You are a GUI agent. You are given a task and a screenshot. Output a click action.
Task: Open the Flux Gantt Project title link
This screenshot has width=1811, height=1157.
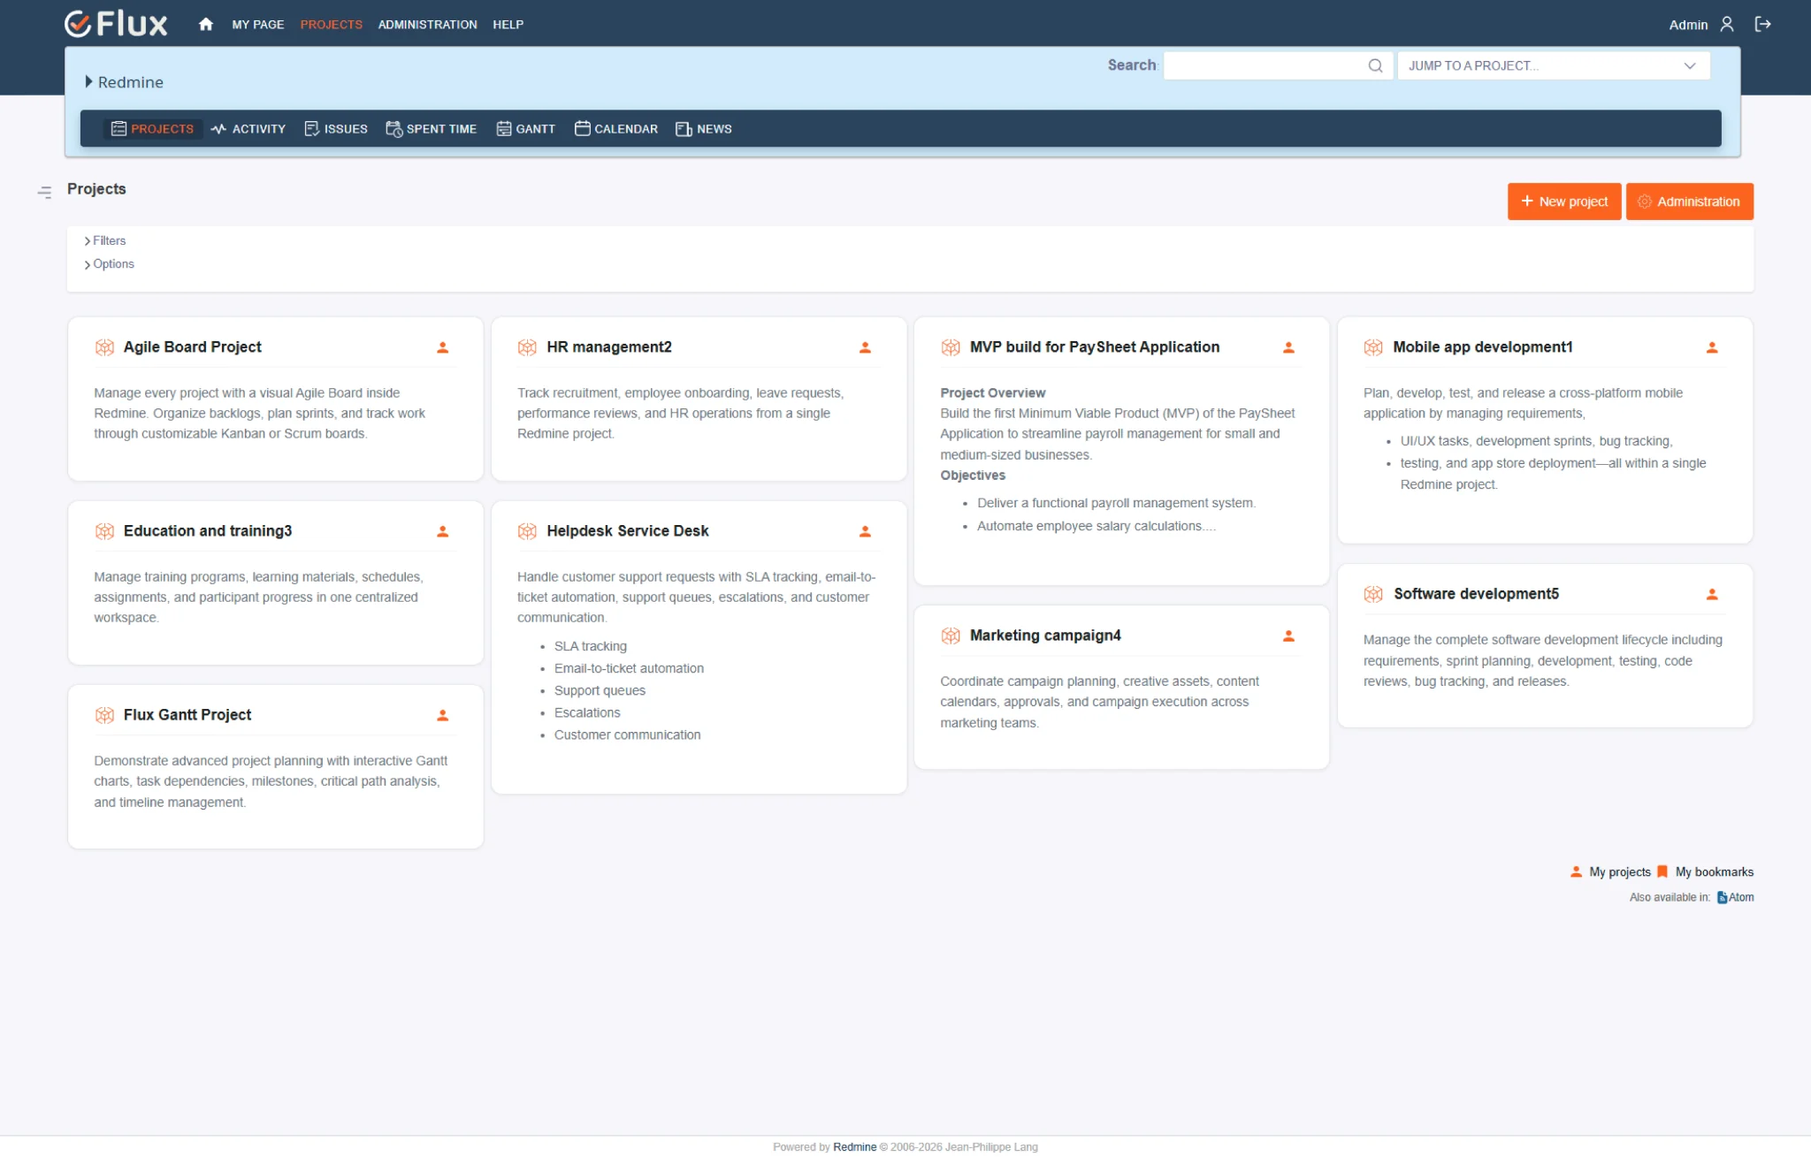[x=187, y=715]
